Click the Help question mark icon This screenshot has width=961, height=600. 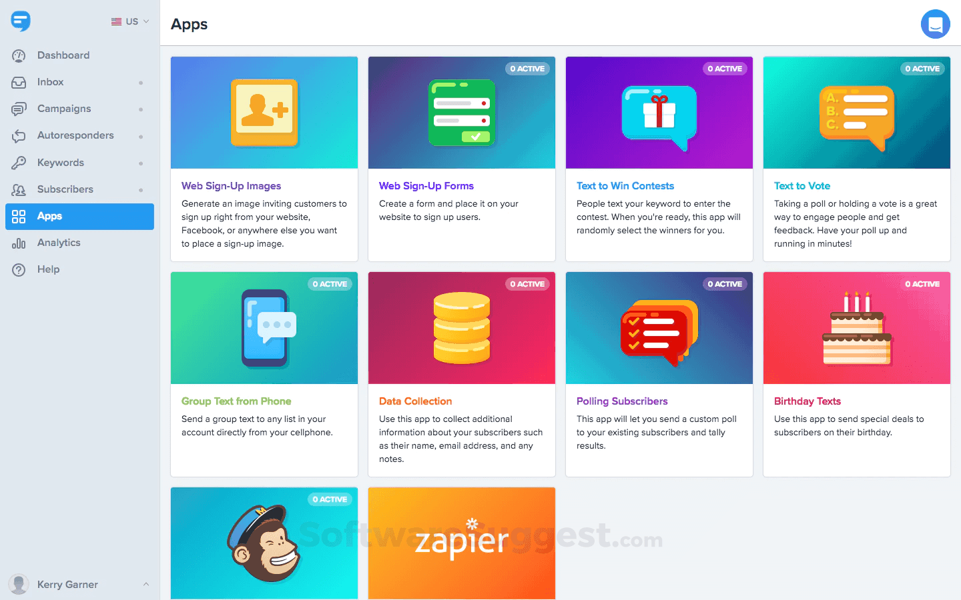(19, 270)
